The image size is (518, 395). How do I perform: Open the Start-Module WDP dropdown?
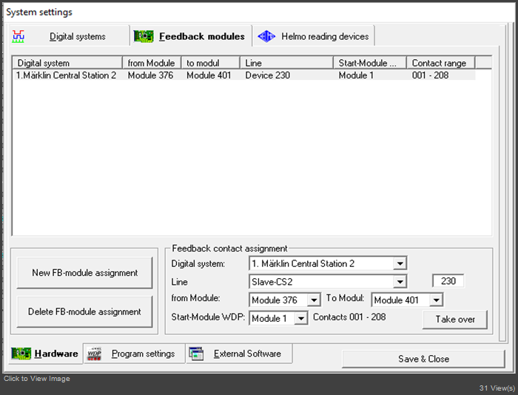(x=300, y=318)
